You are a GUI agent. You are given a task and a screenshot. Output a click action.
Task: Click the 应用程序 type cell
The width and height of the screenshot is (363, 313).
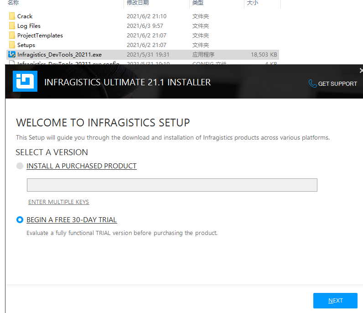click(203, 54)
